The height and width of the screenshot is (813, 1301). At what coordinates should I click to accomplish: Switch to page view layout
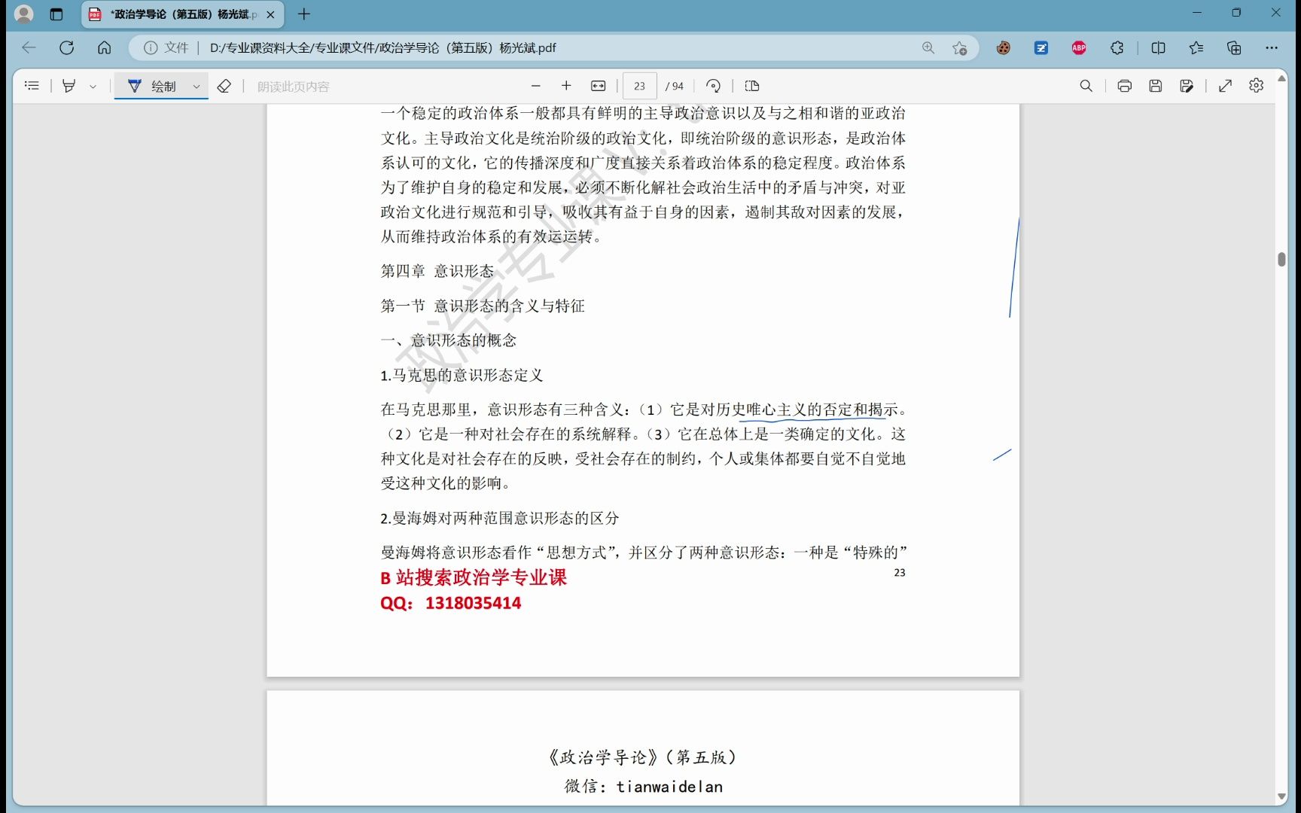(751, 86)
